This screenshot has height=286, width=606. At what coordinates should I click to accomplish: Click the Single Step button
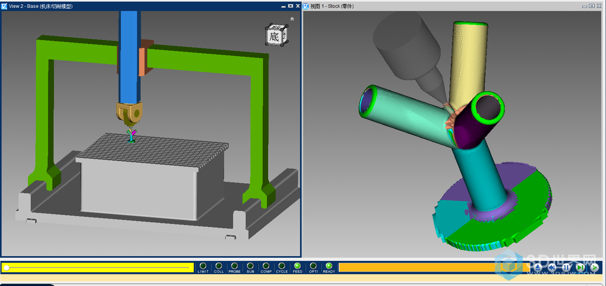click(580, 267)
